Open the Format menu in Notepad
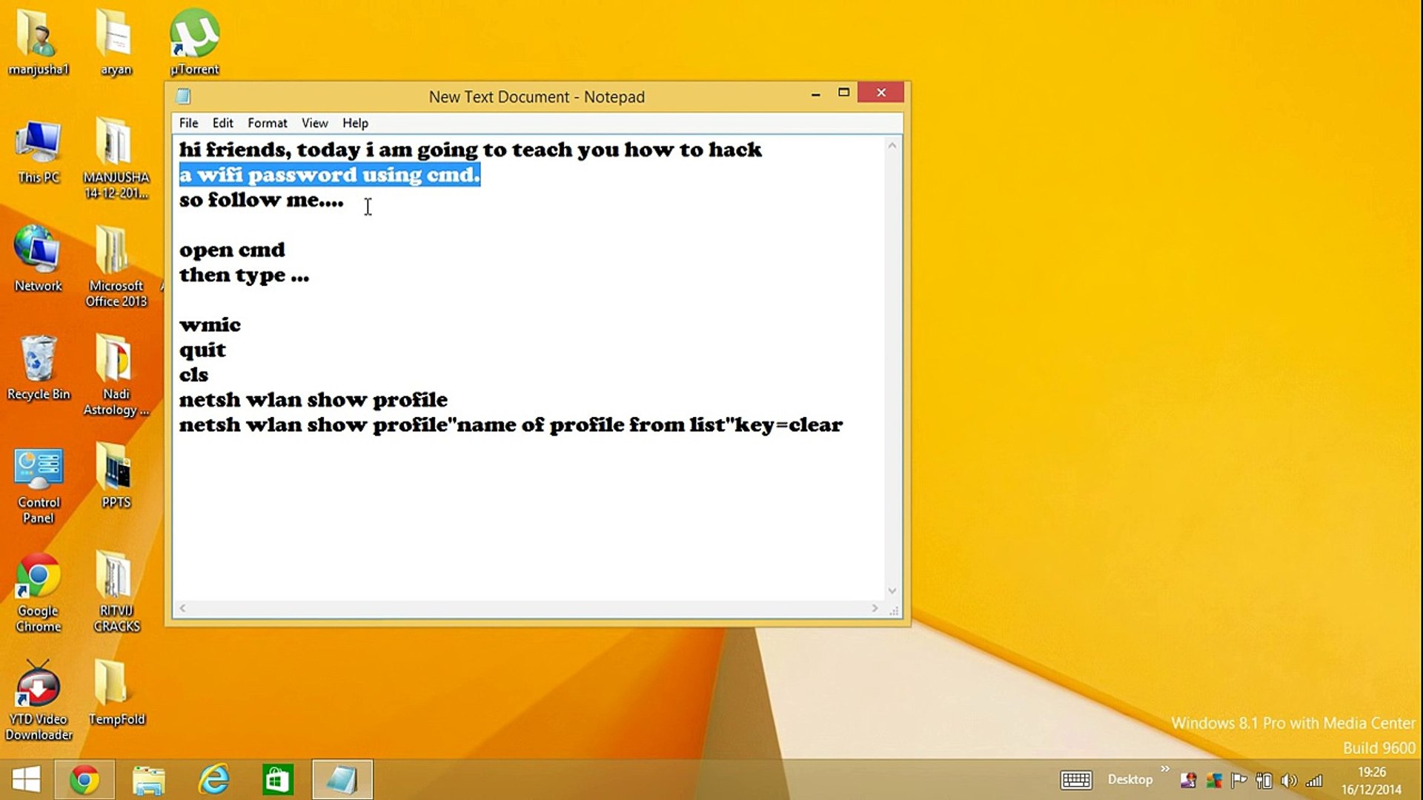The image size is (1423, 800). click(267, 123)
